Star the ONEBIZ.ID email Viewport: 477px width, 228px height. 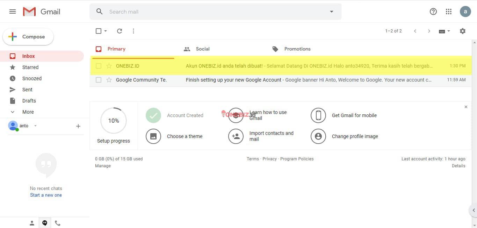(x=109, y=66)
